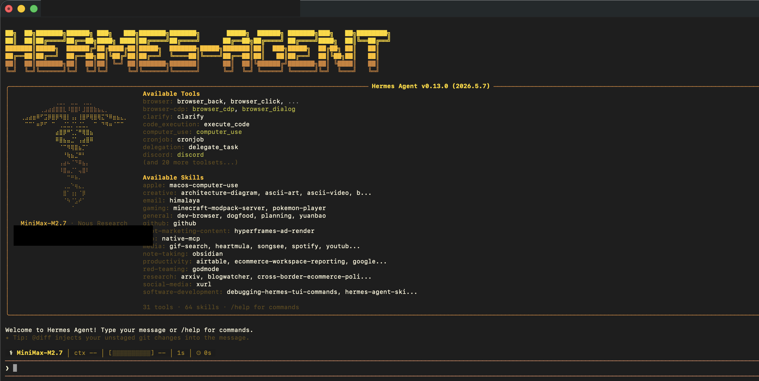Click '(and 20 more toolsets...)' text
This screenshot has width=759, height=381.
click(190, 162)
